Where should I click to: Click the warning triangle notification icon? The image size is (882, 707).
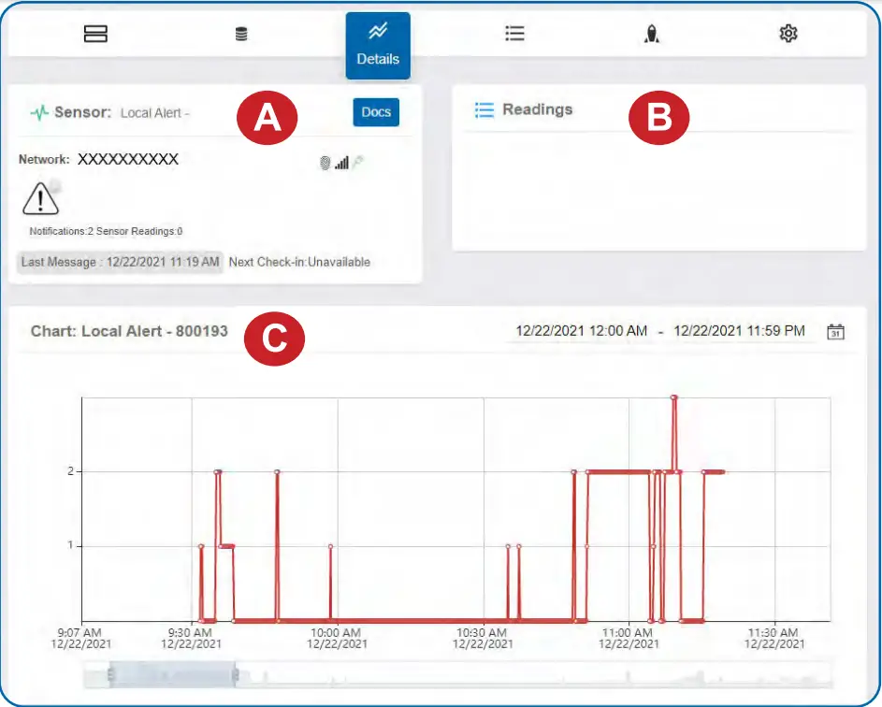[40, 197]
